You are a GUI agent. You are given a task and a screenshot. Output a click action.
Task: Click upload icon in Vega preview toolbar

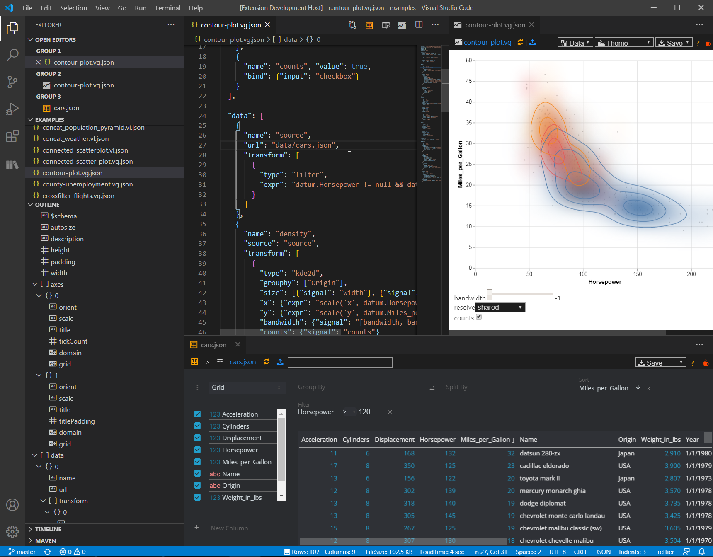[533, 42]
